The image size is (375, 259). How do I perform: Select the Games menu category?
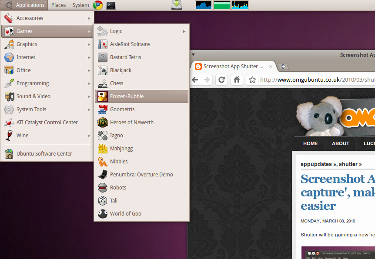tap(47, 31)
